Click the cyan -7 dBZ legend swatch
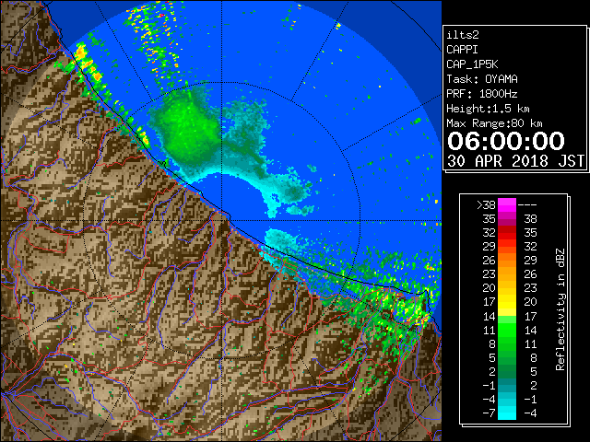Viewport: 590px width, 442px height. [507, 413]
